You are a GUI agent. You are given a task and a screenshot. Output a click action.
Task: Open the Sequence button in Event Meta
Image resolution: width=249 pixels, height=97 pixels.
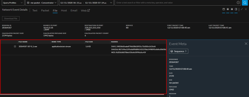click(x=179, y=51)
